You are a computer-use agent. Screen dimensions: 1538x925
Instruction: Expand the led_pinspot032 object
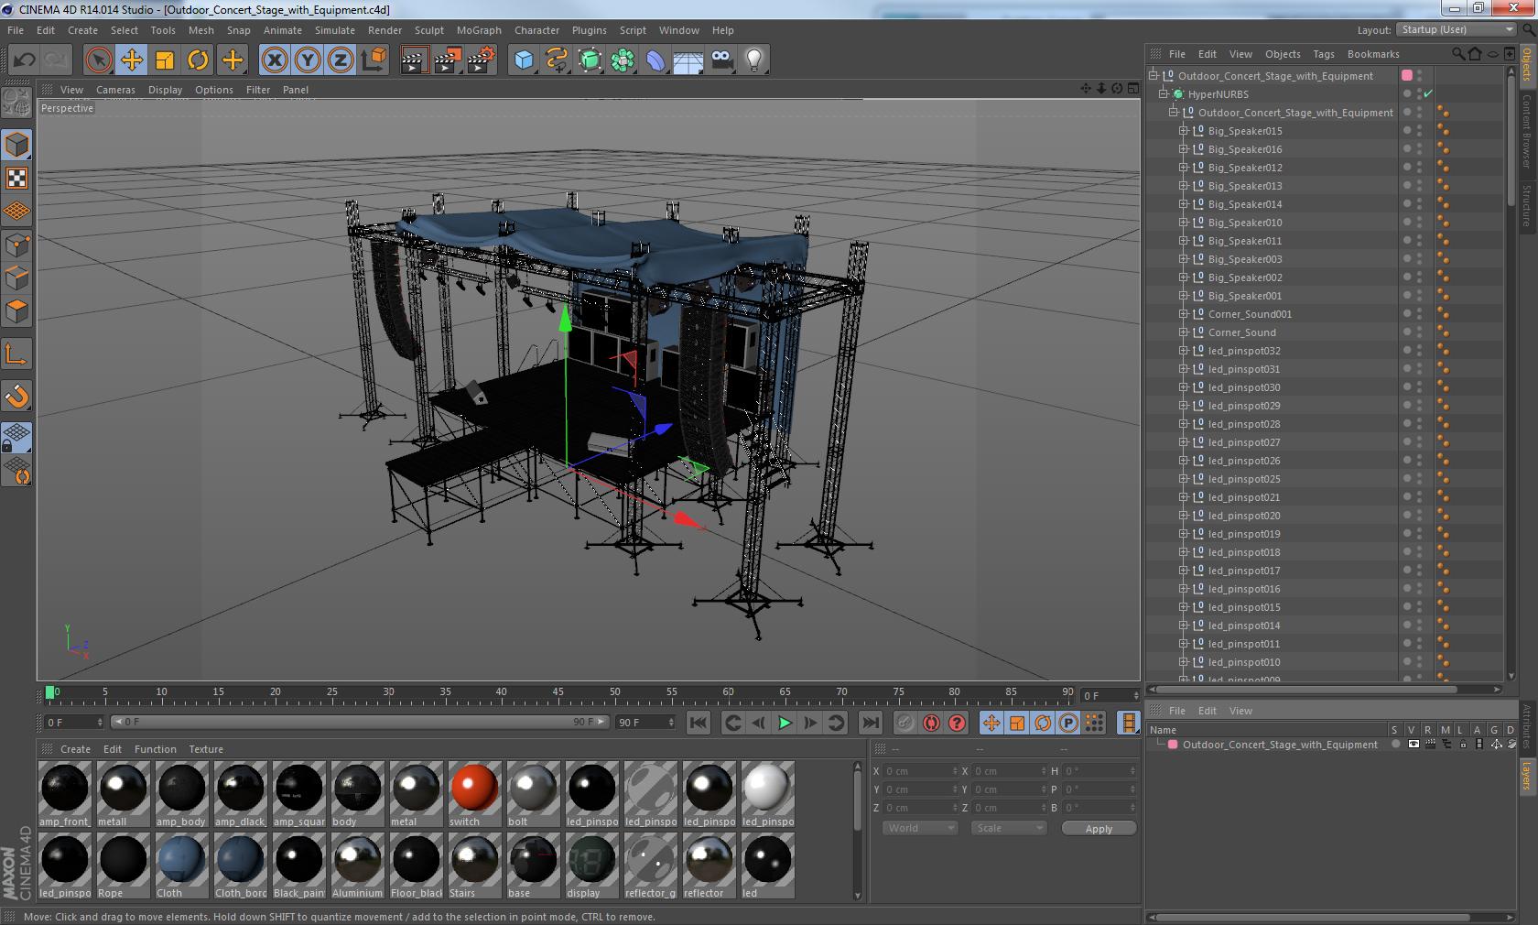[1184, 351]
